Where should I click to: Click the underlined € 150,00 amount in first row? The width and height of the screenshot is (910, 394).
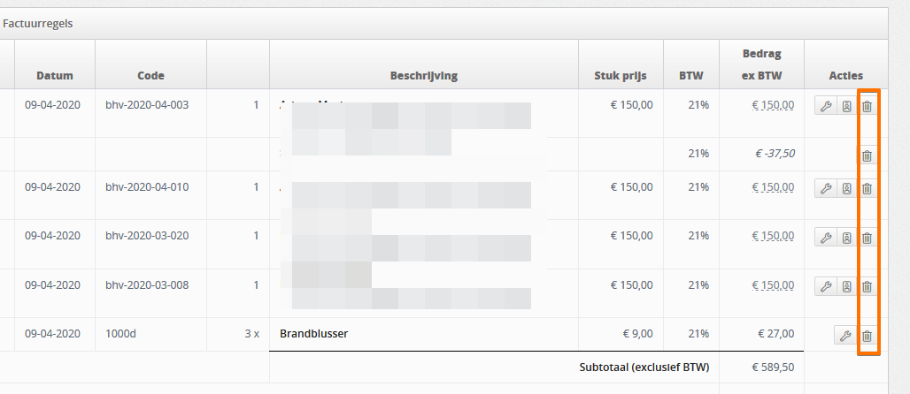point(773,105)
